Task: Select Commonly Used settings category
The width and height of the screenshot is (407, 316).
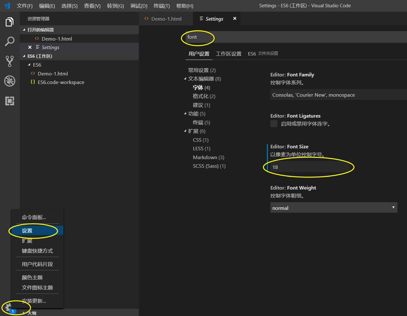Action: [x=202, y=70]
